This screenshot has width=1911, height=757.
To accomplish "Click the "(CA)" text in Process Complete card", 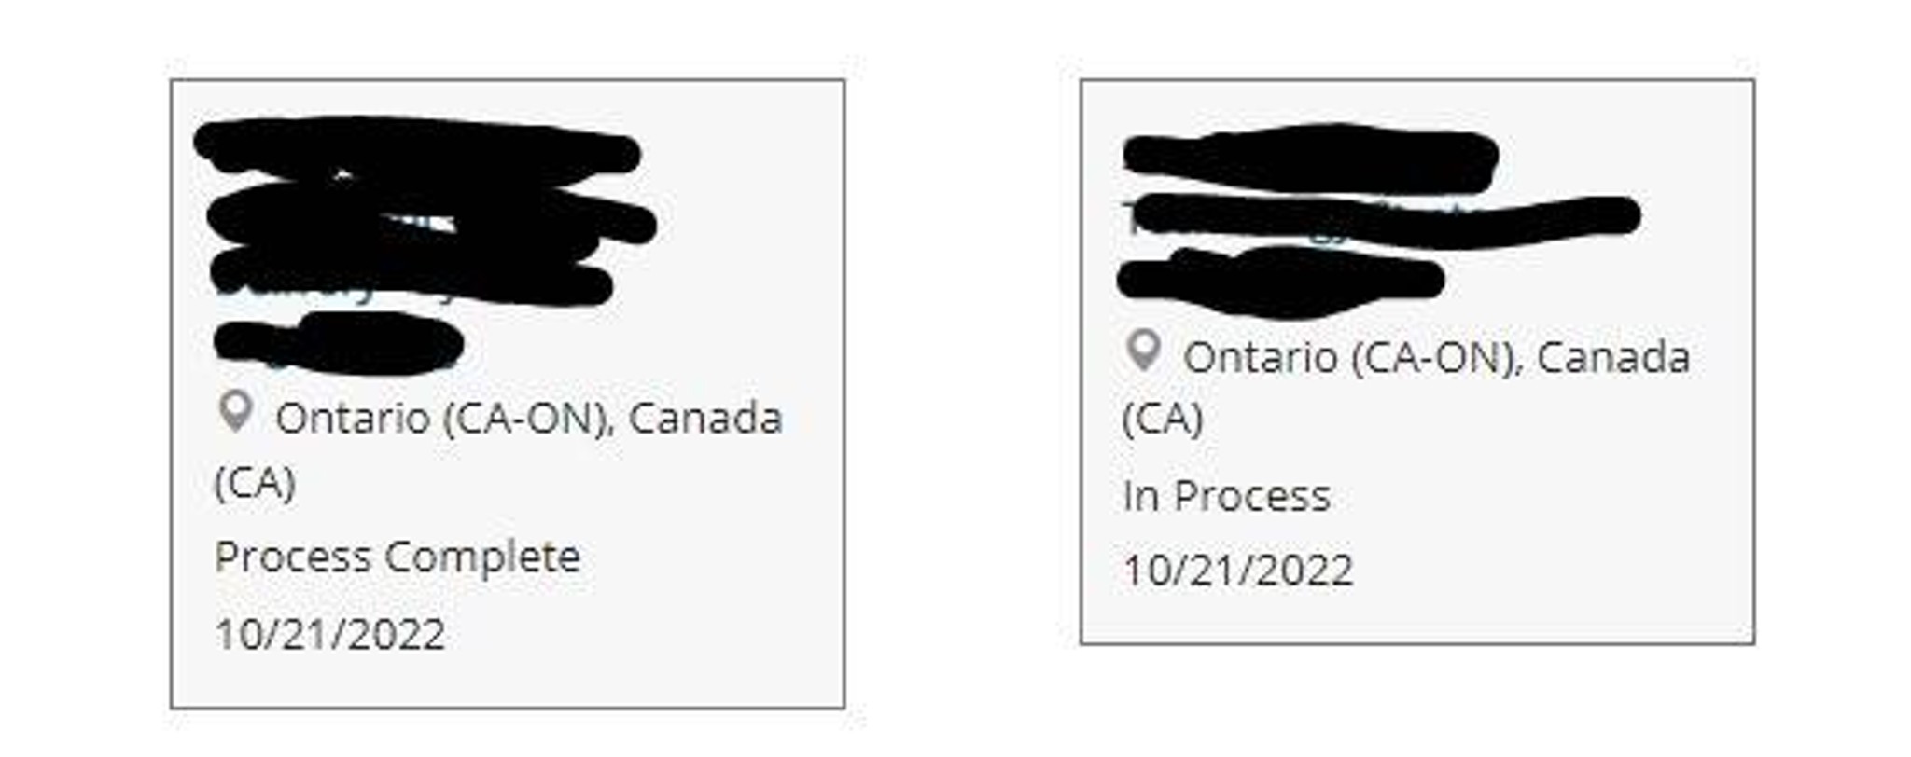I will (x=255, y=483).
